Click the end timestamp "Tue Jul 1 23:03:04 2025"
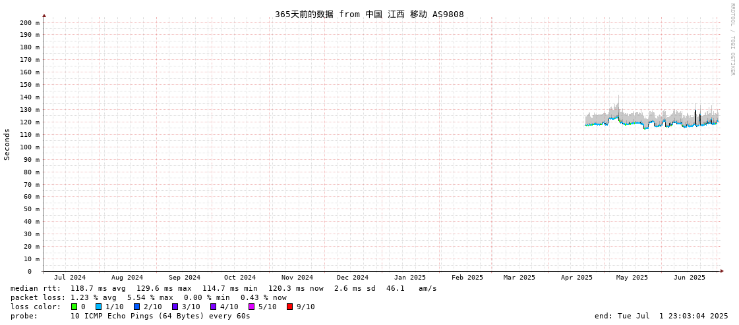The height and width of the screenshot is (325, 739). pyautogui.click(x=674, y=316)
